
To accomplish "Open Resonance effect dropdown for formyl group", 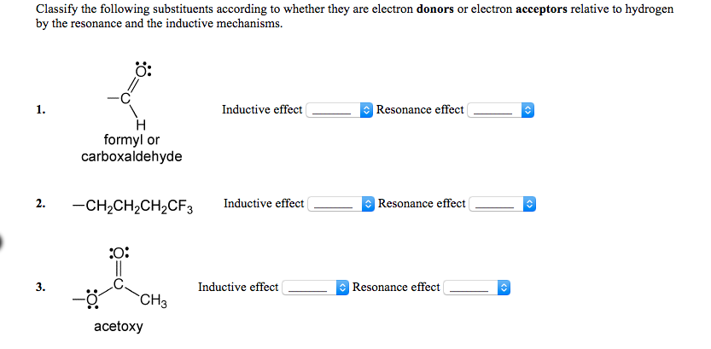I will tap(500, 110).
